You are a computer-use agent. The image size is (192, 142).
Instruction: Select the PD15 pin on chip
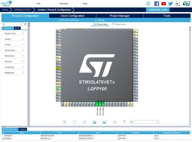pos(135,69)
